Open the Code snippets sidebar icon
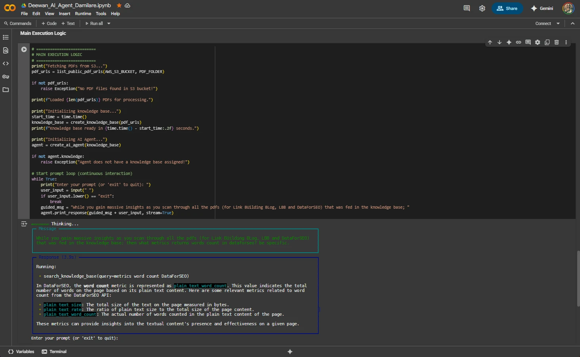 coord(6,63)
